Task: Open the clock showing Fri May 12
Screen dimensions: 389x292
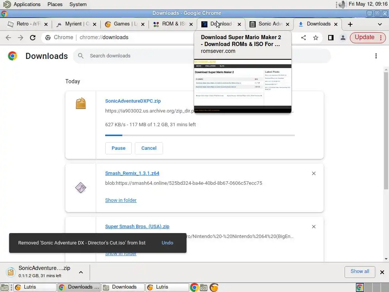Action: 368,4
